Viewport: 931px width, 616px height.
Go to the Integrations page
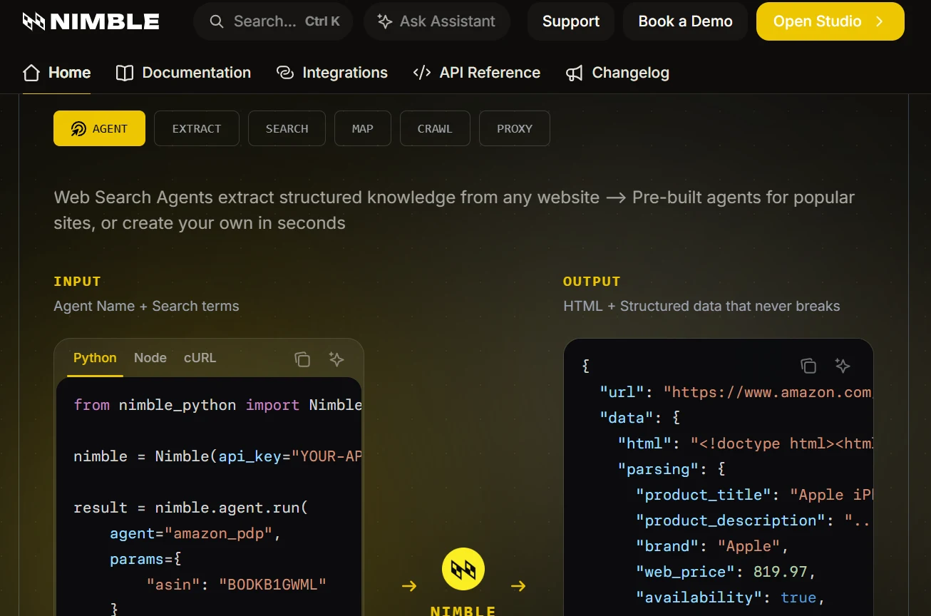click(x=331, y=73)
